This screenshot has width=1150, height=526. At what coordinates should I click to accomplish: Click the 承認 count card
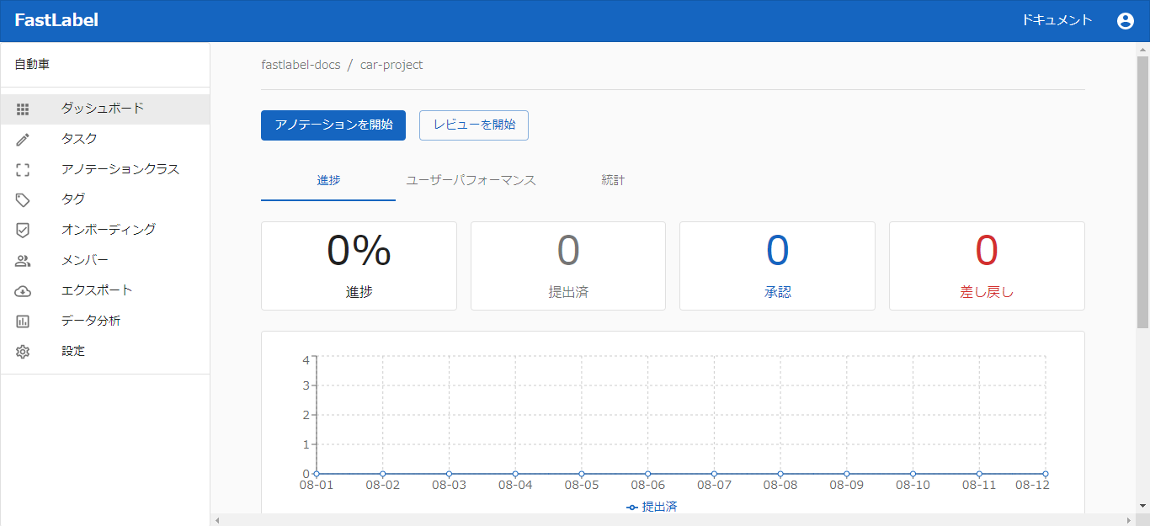[777, 266]
